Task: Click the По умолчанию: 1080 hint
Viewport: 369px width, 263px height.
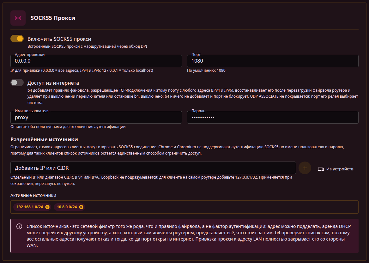Action: (206, 70)
